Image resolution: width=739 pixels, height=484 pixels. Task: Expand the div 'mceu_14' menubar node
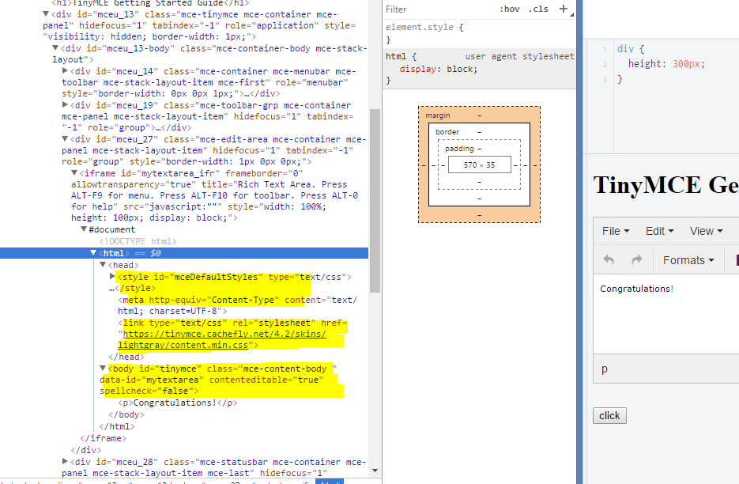point(66,70)
